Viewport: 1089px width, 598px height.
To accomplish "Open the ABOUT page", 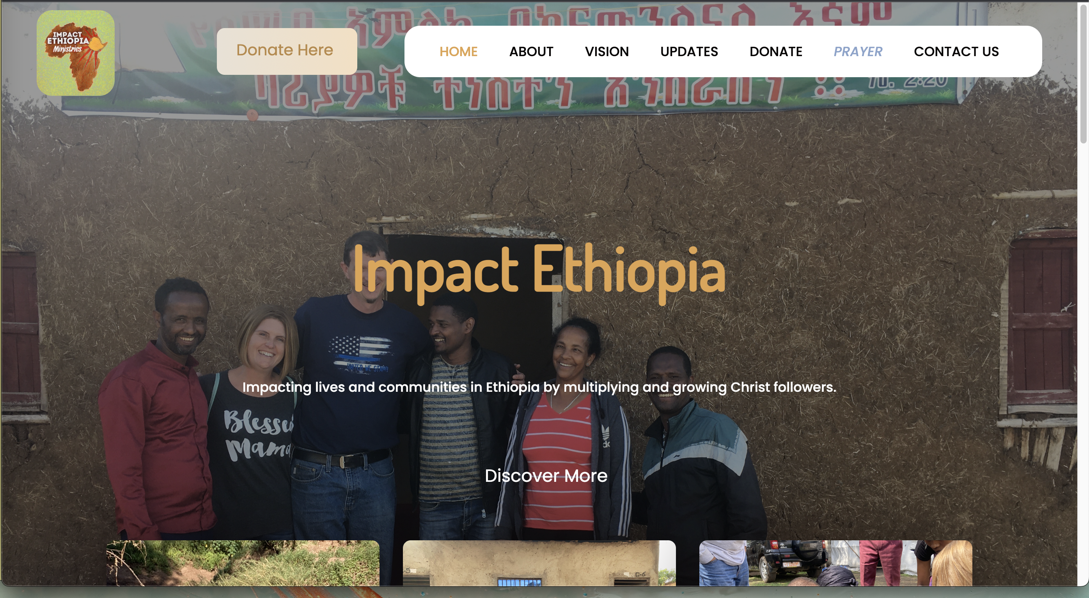I will [x=531, y=51].
